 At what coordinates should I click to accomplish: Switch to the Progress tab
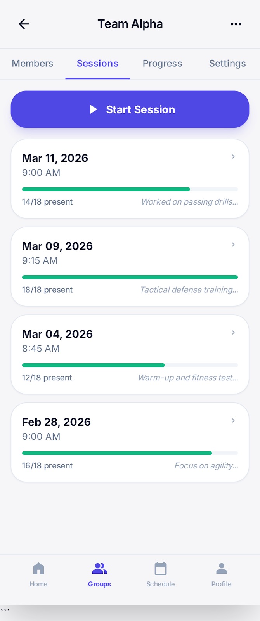[162, 64]
